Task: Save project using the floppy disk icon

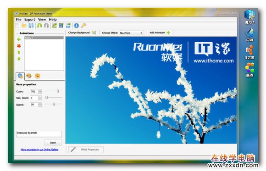Action: coord(31,26)
